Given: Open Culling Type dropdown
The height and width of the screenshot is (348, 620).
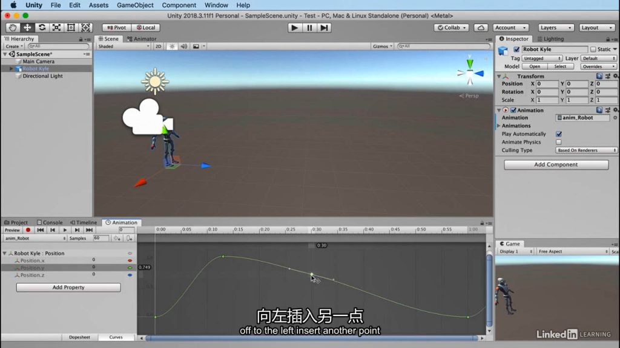Looking at the screenshot, I should coord(586,150).
